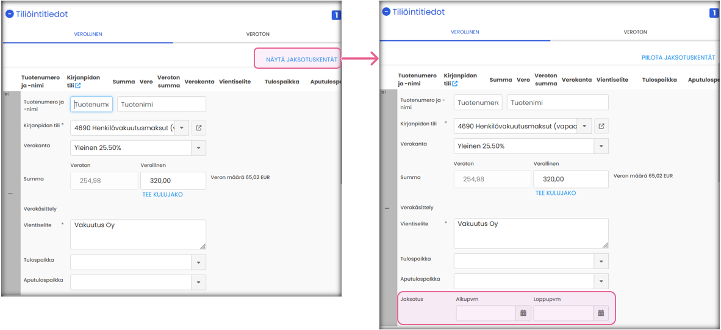Expand Kirjanpidon tili dropdown in left panel

[x=182, y=128]
